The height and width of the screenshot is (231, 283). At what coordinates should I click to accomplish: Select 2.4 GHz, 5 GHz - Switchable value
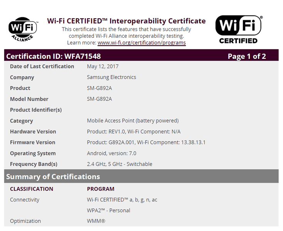pyautogui.click(x=119, y=164)
